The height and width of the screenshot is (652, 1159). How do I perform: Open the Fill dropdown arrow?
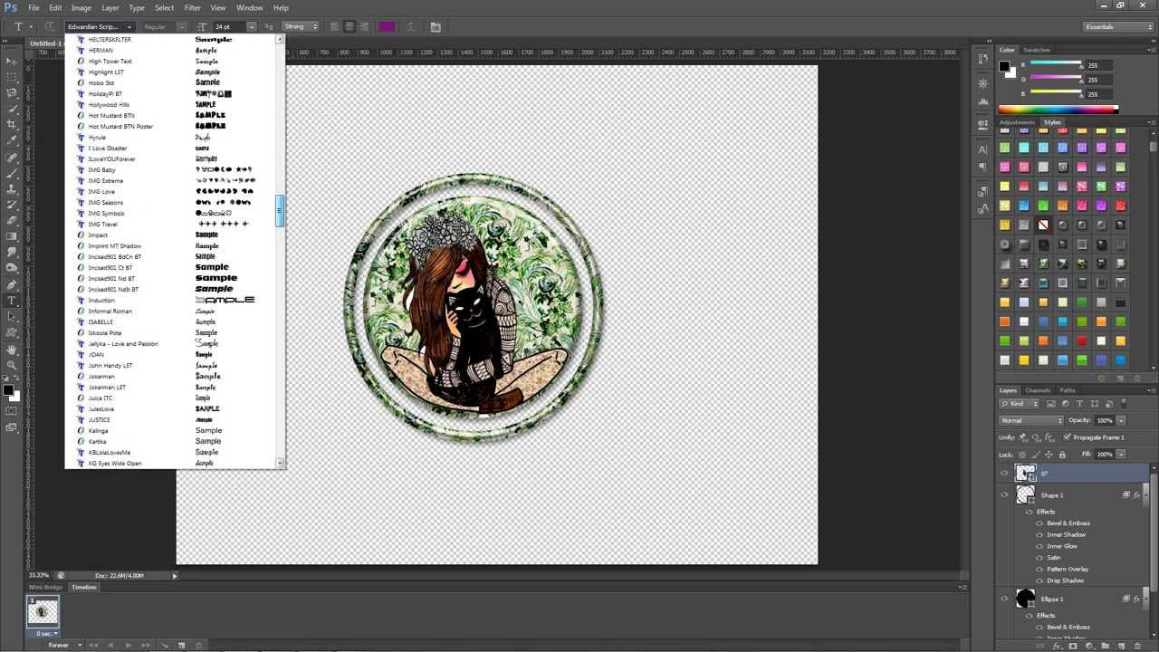point(1121,455)
